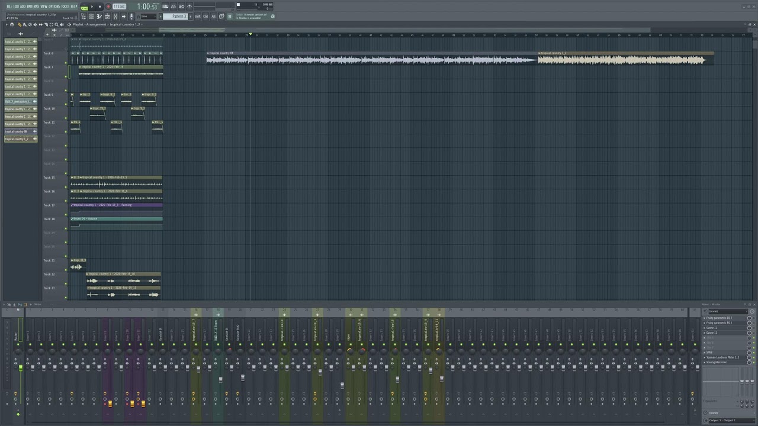Toggle Pattern/Song mode button
Image resolution: width=758 pixels, height=426 pixels.
pos(84,7)
